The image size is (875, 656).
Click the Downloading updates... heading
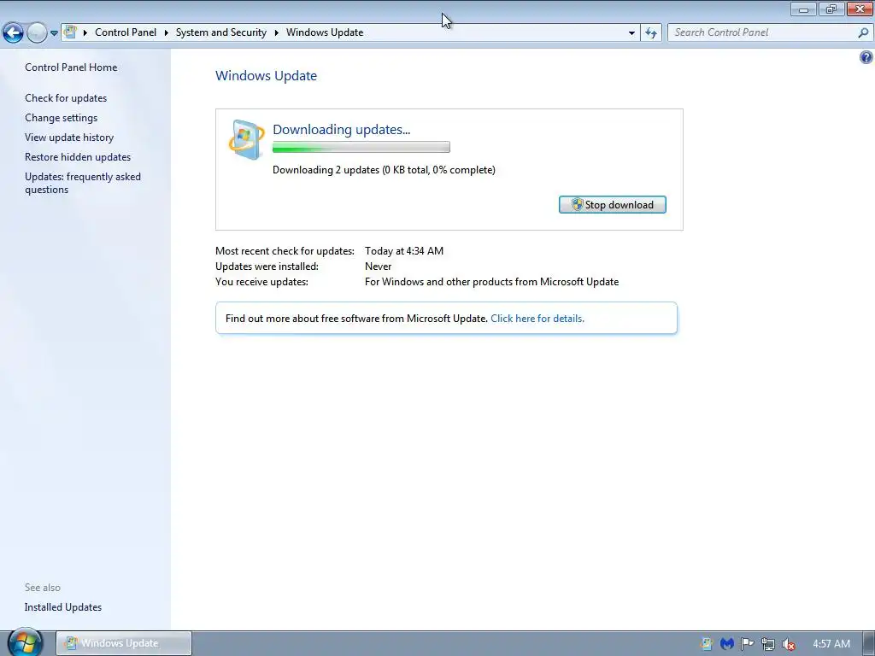[x=342, y=130]
